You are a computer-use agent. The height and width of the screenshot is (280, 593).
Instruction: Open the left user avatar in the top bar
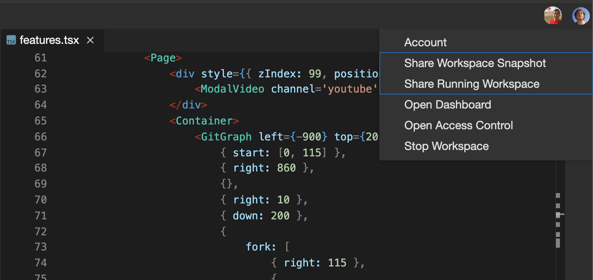click(553, 16)
